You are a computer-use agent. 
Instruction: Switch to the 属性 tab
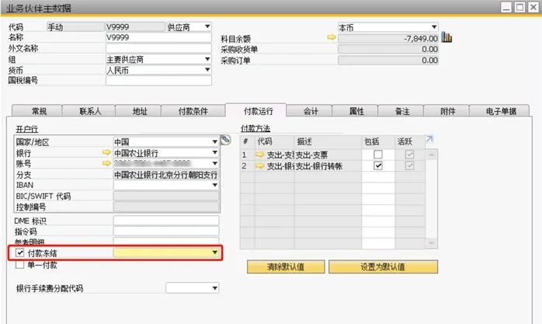coord(356,111)
